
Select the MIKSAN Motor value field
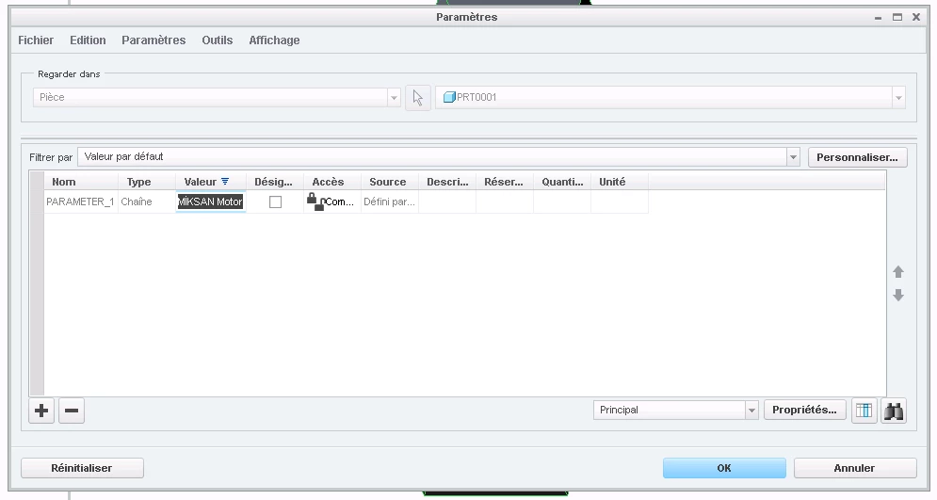point(210,202)
